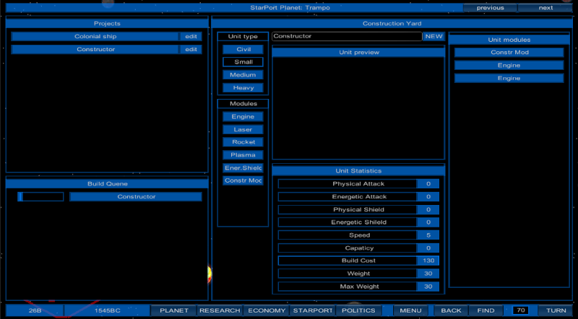End the TURN
This screenshot has width=578, height=319.
point(556,310)
